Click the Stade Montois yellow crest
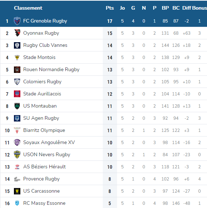Image resolution: width=207 pixels, height=208 pixels. (17, 58)
